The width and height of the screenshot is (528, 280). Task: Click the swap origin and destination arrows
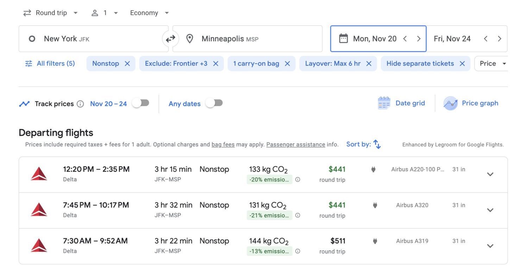pyautogui.click(x=170, y=39)
